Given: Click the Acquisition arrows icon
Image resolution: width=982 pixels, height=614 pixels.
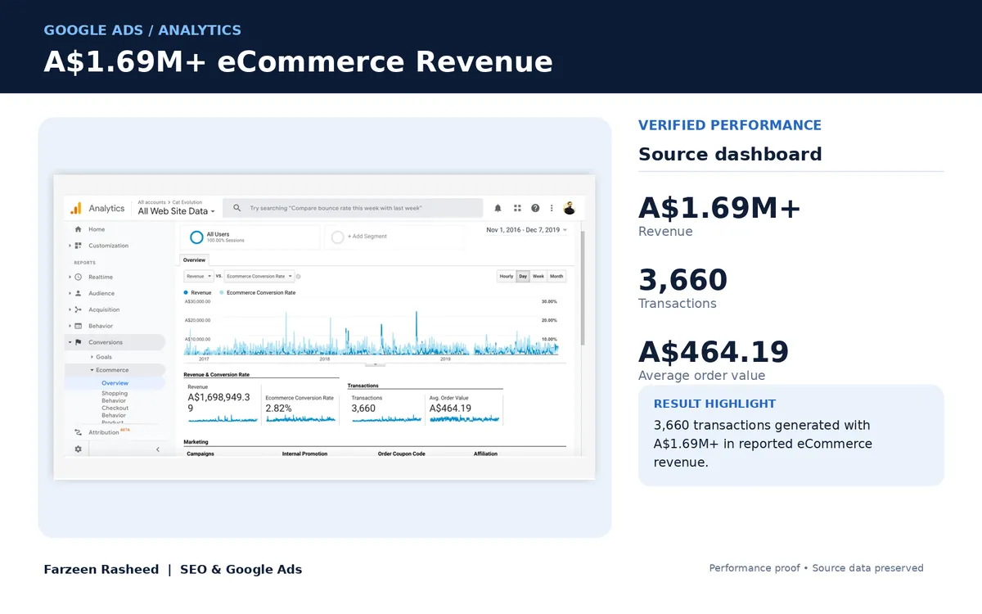Looking at the screenshot, I should point(78,309).
